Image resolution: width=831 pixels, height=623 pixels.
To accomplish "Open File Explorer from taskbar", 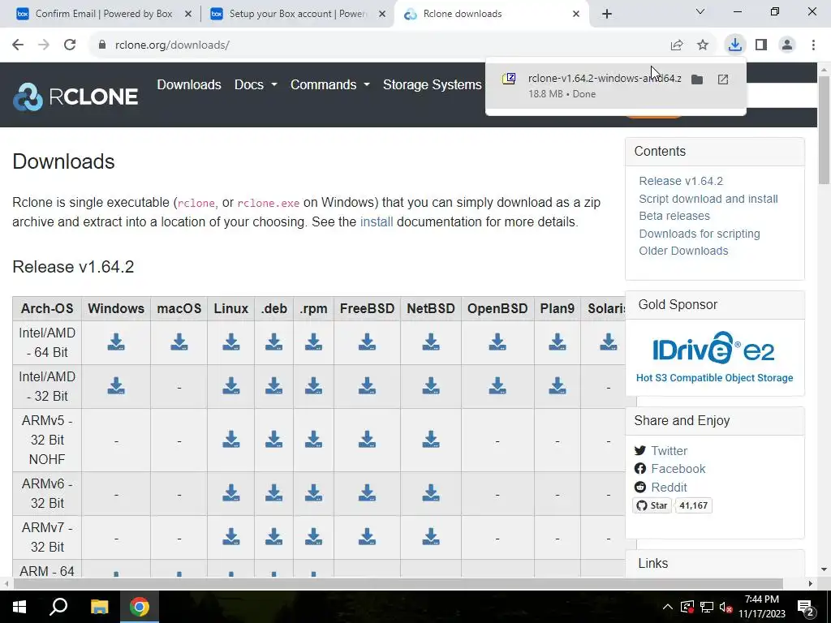I will point(99,607).
